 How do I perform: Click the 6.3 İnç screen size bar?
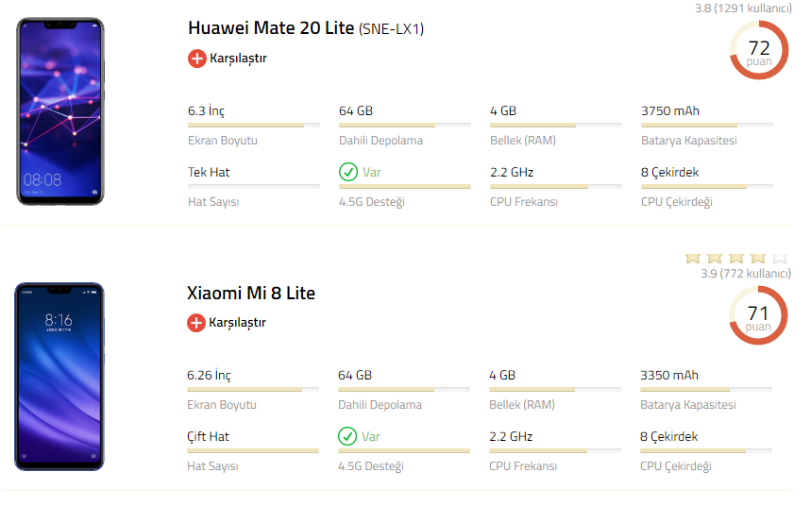[253, 125]
